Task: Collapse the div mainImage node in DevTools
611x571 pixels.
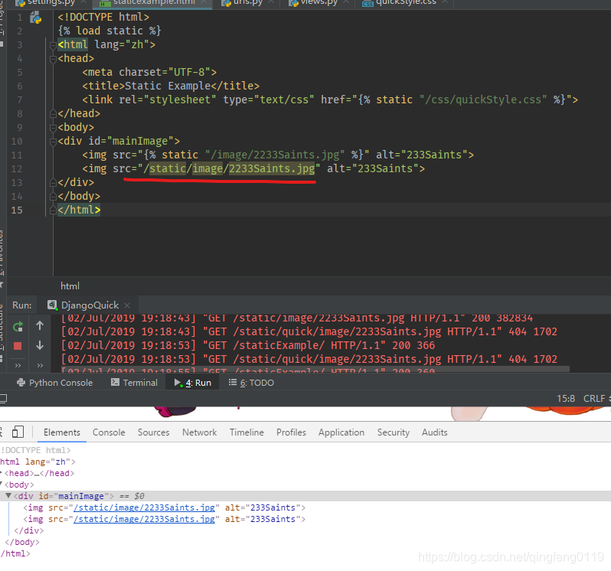Action: 8,496
